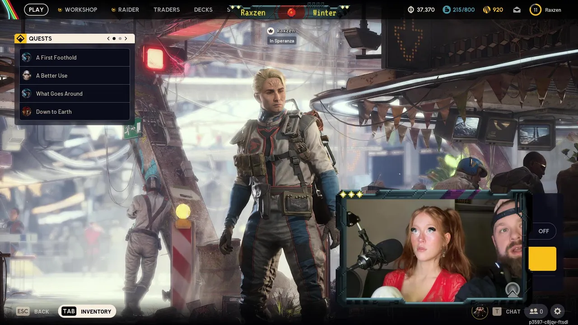The image size is (578, 325).
Task: Select second quests page dot
Action: pos(120,38)
